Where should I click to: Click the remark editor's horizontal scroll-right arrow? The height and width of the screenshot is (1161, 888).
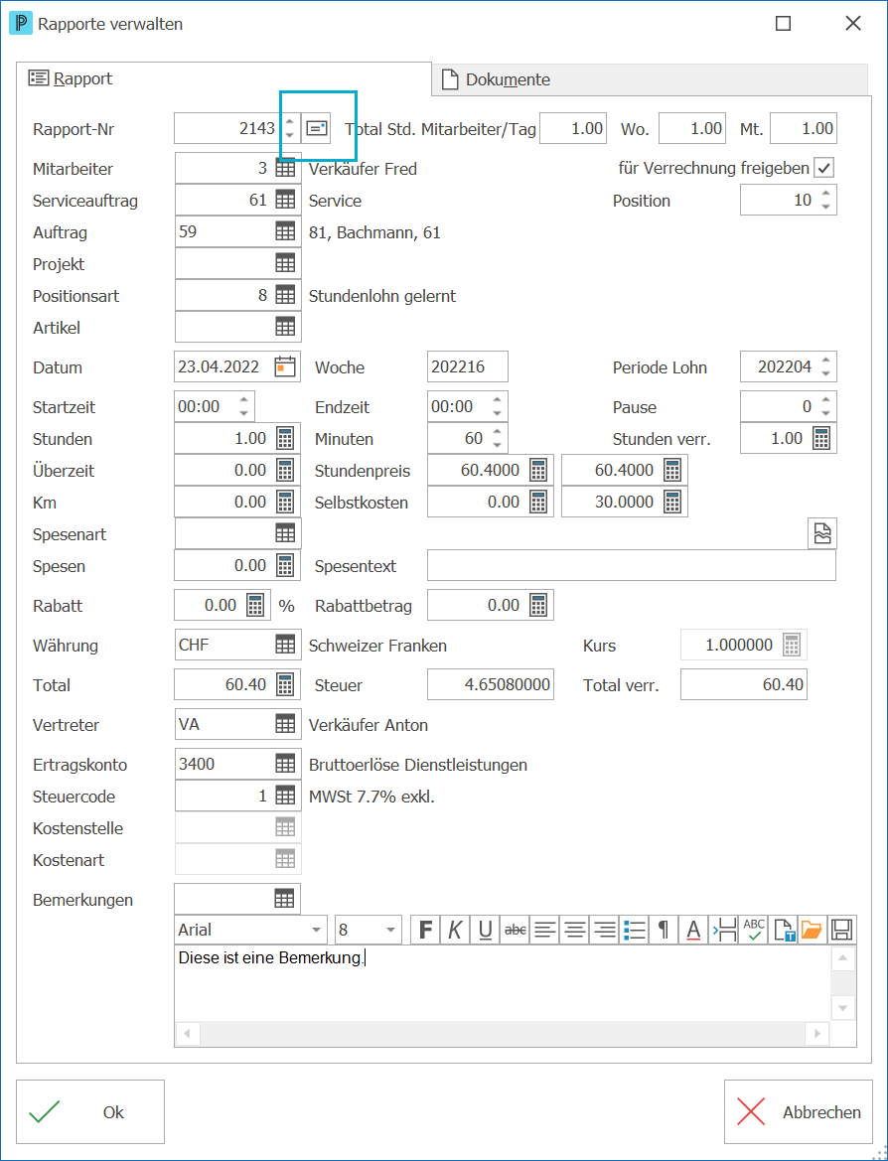[817, 1034]
